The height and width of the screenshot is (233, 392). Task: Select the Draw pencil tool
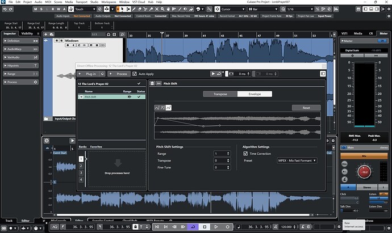134,9
